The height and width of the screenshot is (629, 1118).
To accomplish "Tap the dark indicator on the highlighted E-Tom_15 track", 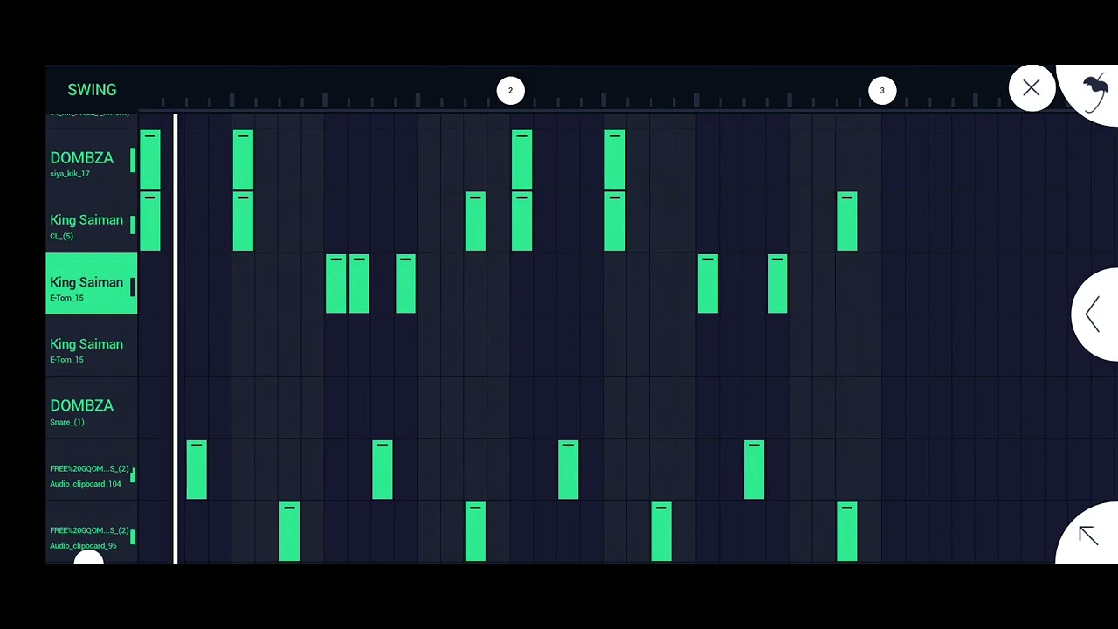I will pyautogui.click(x=133, y=286).
